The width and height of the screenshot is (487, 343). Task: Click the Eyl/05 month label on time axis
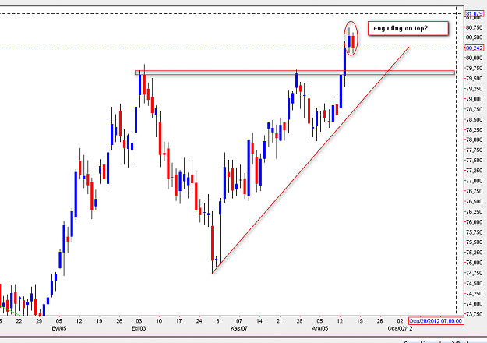click(58, 328)
